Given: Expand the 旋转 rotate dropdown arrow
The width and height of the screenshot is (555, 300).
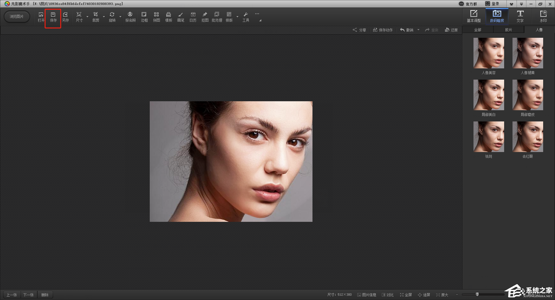Looking at the screenshot, I should [x=120, y=17].
